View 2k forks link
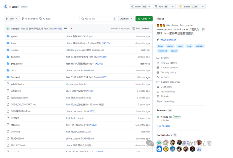This screenshot has width=233, height=158. 165,96
